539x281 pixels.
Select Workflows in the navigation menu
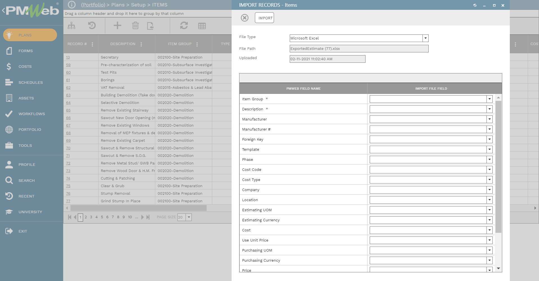tap(31, 114)
